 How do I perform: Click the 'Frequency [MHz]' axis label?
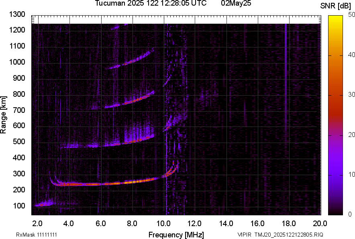[x=176, y=235]
